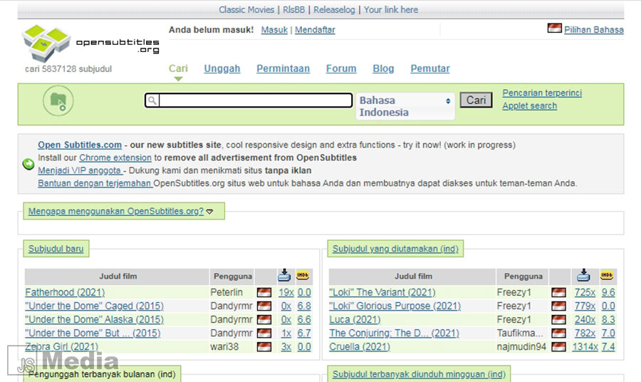
Task: Expand Mengapa menggunakan OpenSubtitles.org section
Action: [x=120, y=211]
